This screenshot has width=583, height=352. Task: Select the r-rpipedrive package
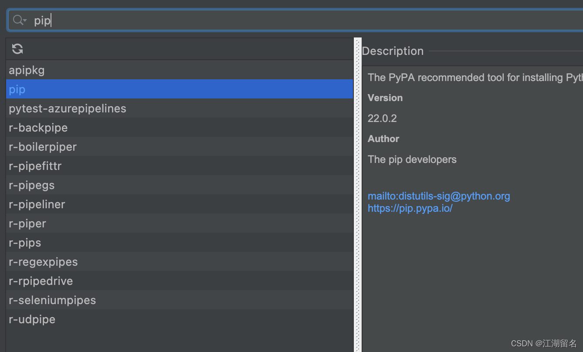point(41,281)
